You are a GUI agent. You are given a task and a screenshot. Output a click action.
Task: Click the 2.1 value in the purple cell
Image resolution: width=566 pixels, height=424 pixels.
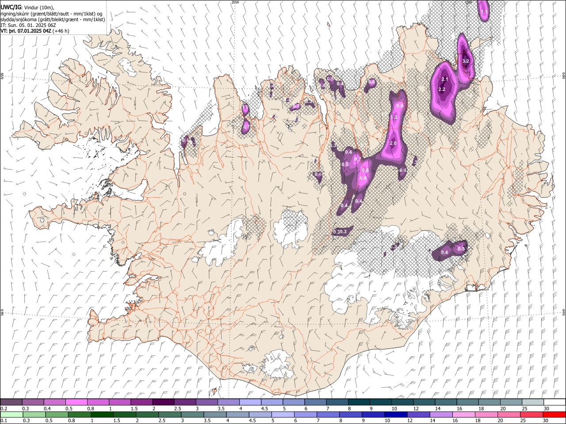point(445,79)
